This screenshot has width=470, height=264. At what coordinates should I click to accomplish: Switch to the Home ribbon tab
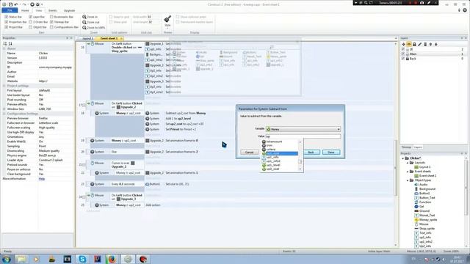[x=25, y=10]
